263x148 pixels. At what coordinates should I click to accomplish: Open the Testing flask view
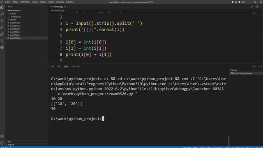click(2, 41)
